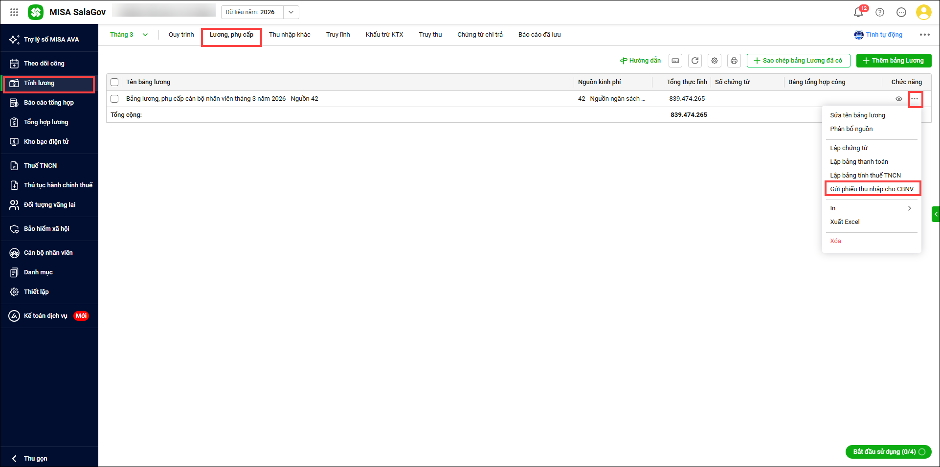The height and width of the screenshot is (467, 940).
Task: Toggle the select-all checkbox in table header
Action: [114, 82]
